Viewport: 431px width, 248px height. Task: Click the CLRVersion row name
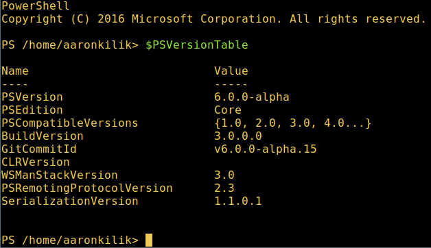(x=36, y=162)
